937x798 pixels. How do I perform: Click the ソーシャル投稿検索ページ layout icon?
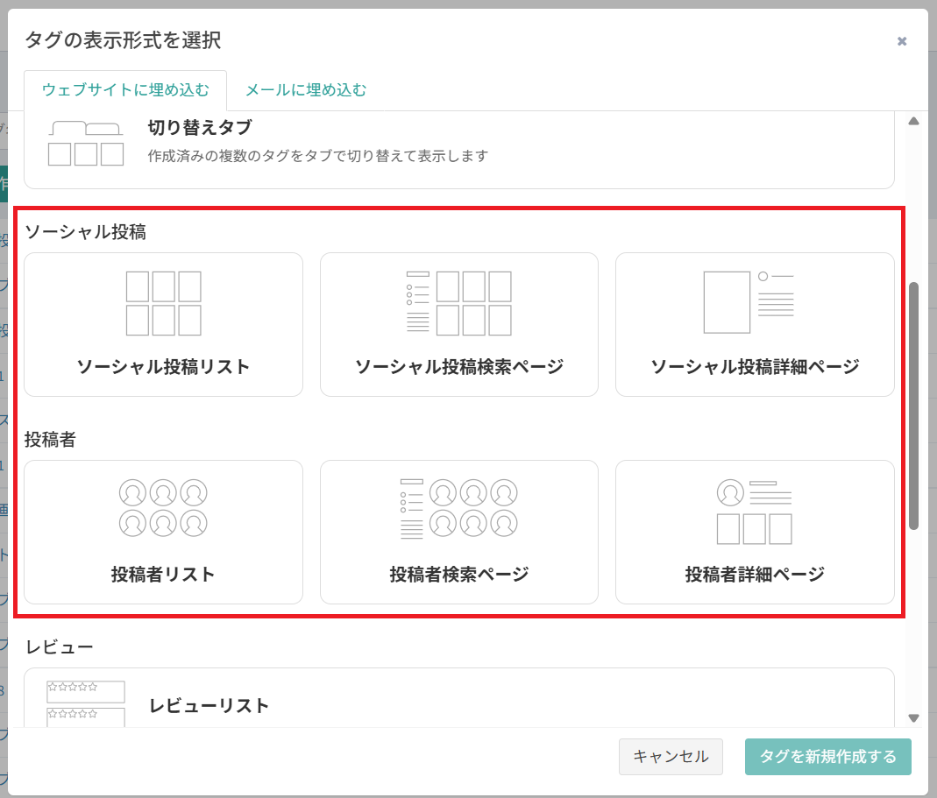(458, 303)
